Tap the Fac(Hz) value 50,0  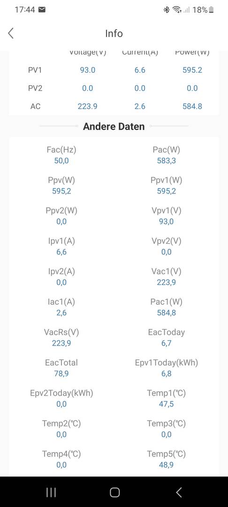(x=61, y=161)
